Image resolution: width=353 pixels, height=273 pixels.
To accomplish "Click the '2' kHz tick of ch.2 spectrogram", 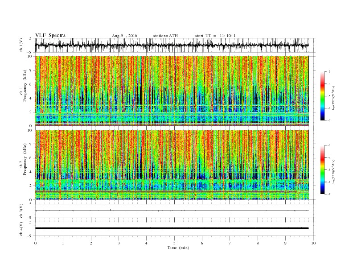I will (31, 186).
